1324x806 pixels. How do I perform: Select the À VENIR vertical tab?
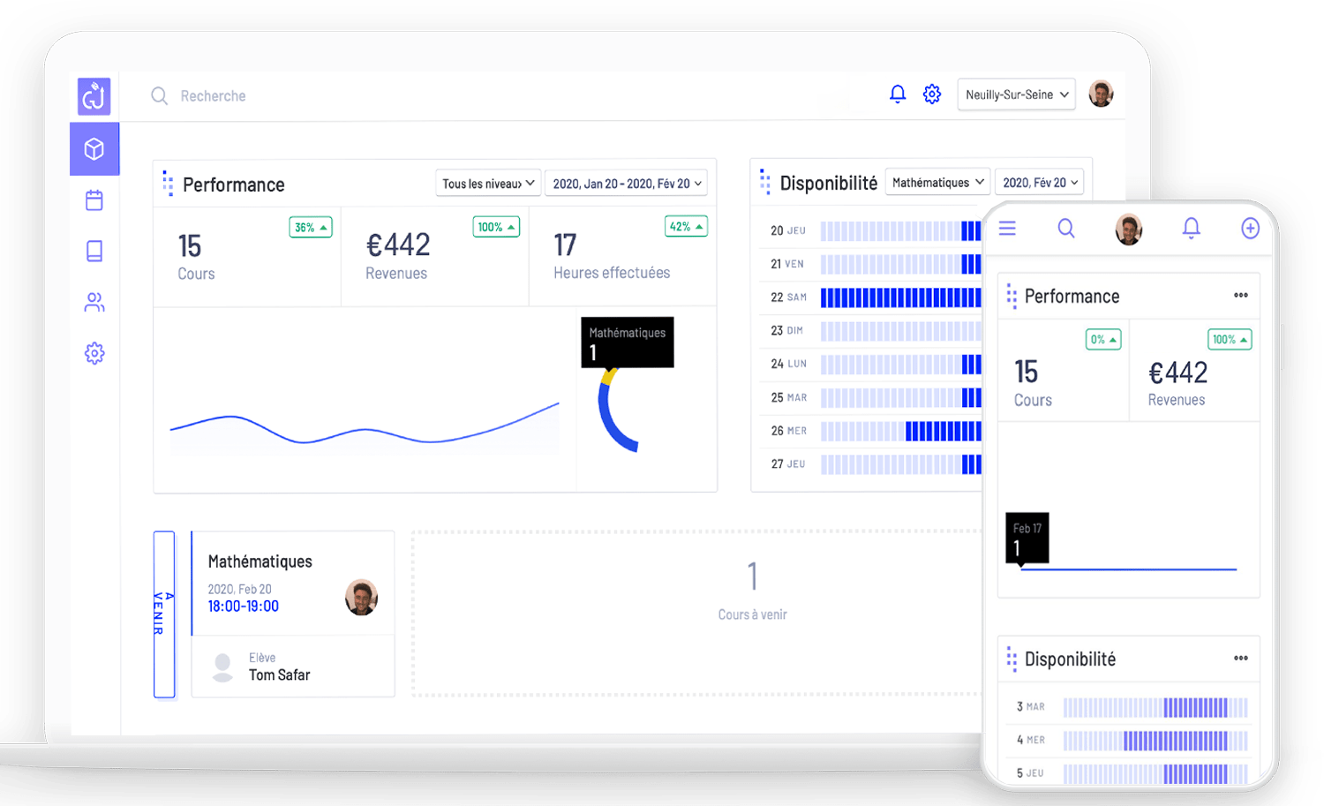point(163,614)
